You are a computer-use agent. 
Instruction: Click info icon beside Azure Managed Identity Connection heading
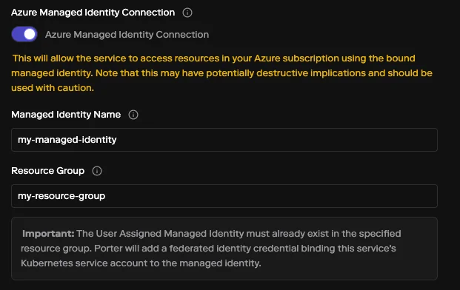[x=187, y=13]
